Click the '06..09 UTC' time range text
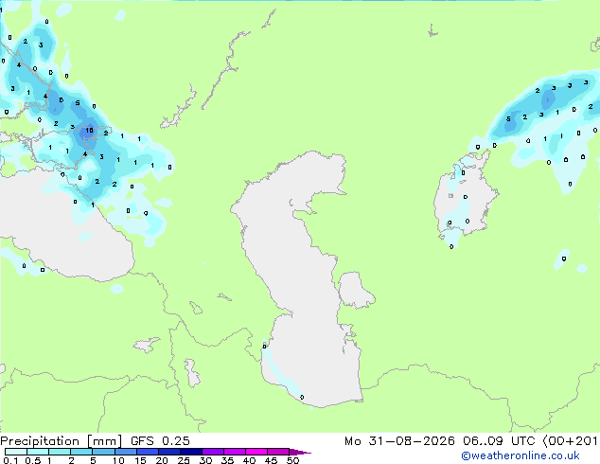The image size is (600, 464). [x=498, y=441]
